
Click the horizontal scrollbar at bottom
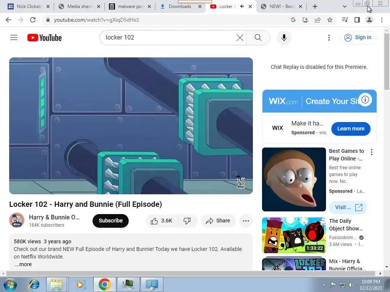pyautogui.click(x=190, y=274)
